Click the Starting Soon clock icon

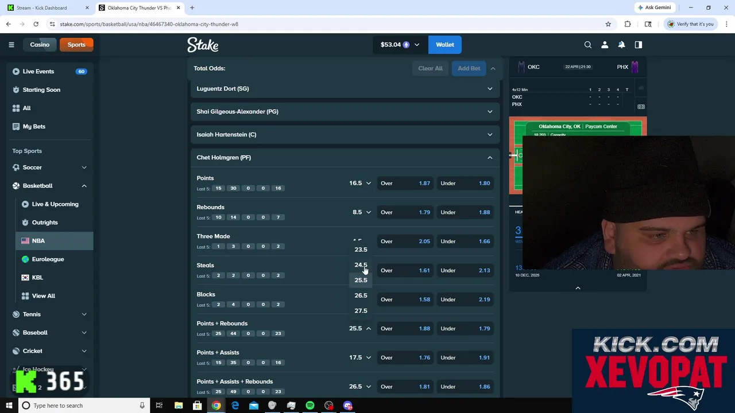16,89
